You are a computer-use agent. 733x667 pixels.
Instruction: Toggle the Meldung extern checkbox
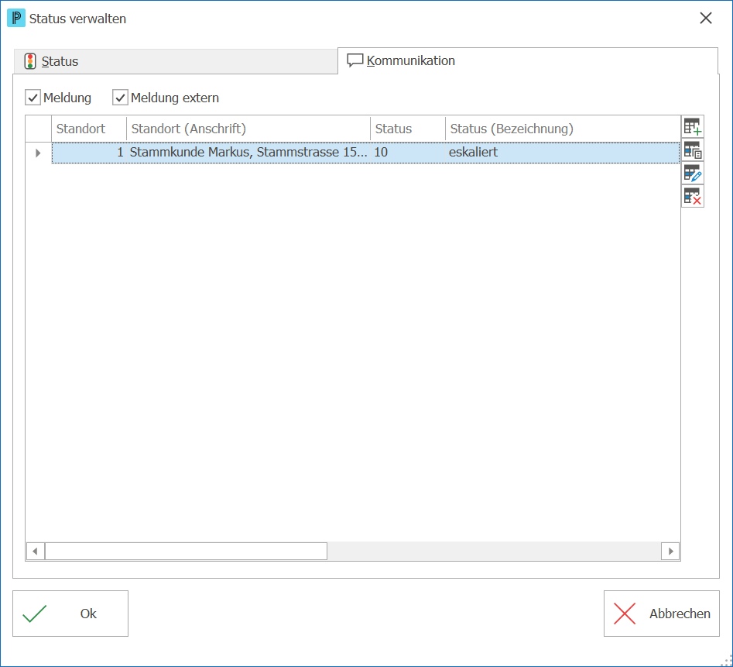(x=120, y=98)
